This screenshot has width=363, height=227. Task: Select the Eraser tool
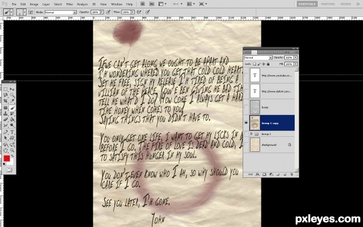click(x=5, y=119)
